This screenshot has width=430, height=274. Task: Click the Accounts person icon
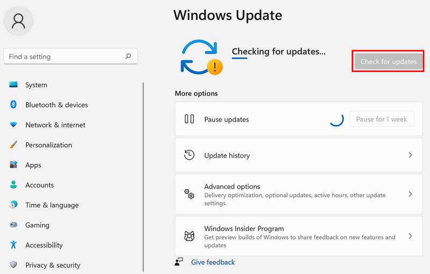pyautogui.click(x=13, y=184)
